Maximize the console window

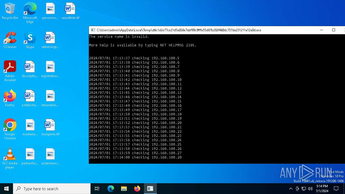(333, 30)
